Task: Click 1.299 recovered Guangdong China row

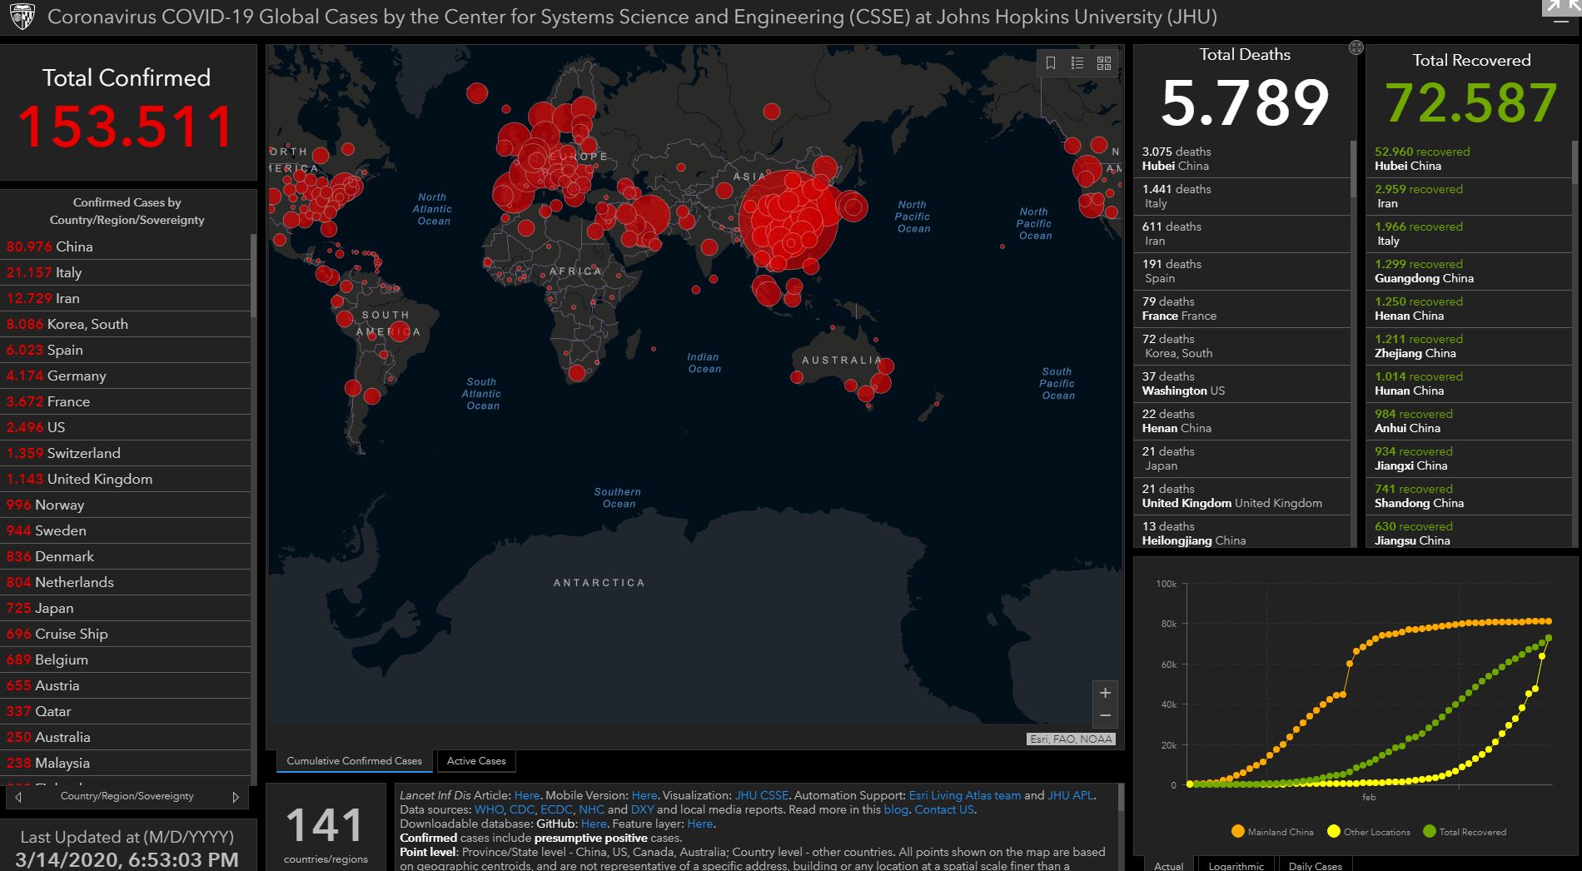Action: tap(1469, 271)
